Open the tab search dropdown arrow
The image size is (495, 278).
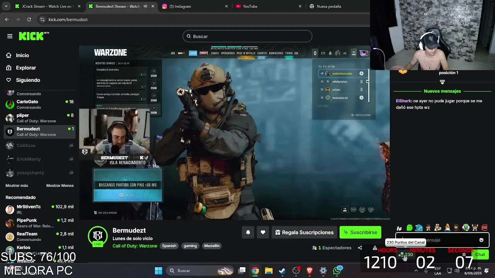pos(6,6)
